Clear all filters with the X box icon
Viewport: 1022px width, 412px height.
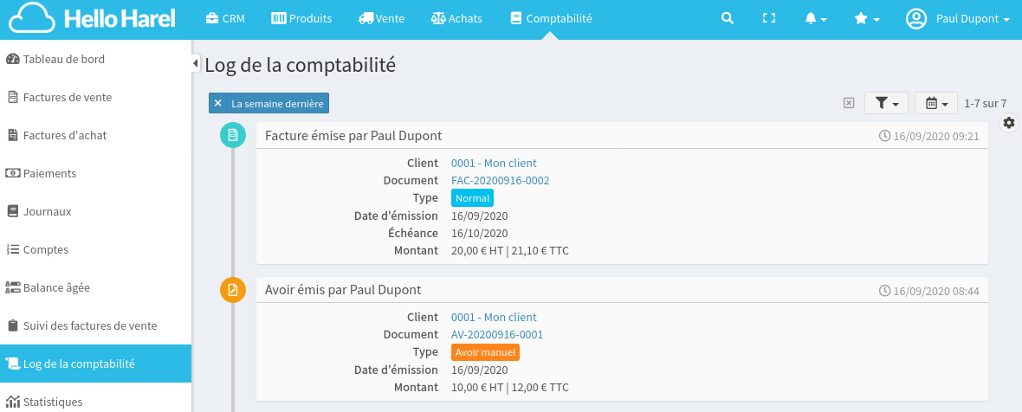tap(849, 103)
